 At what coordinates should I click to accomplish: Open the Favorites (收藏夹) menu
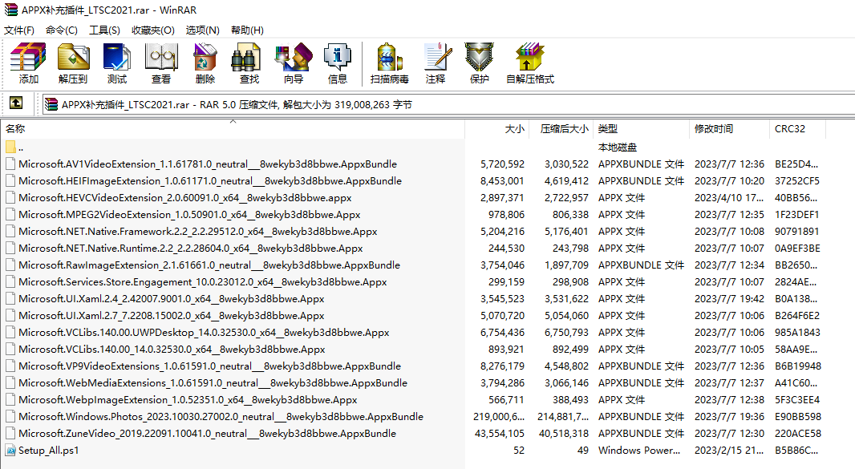tap(153, 30)
